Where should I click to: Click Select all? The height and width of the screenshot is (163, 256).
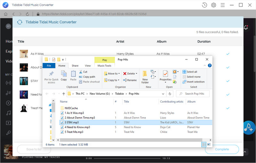tap(190, 72)
